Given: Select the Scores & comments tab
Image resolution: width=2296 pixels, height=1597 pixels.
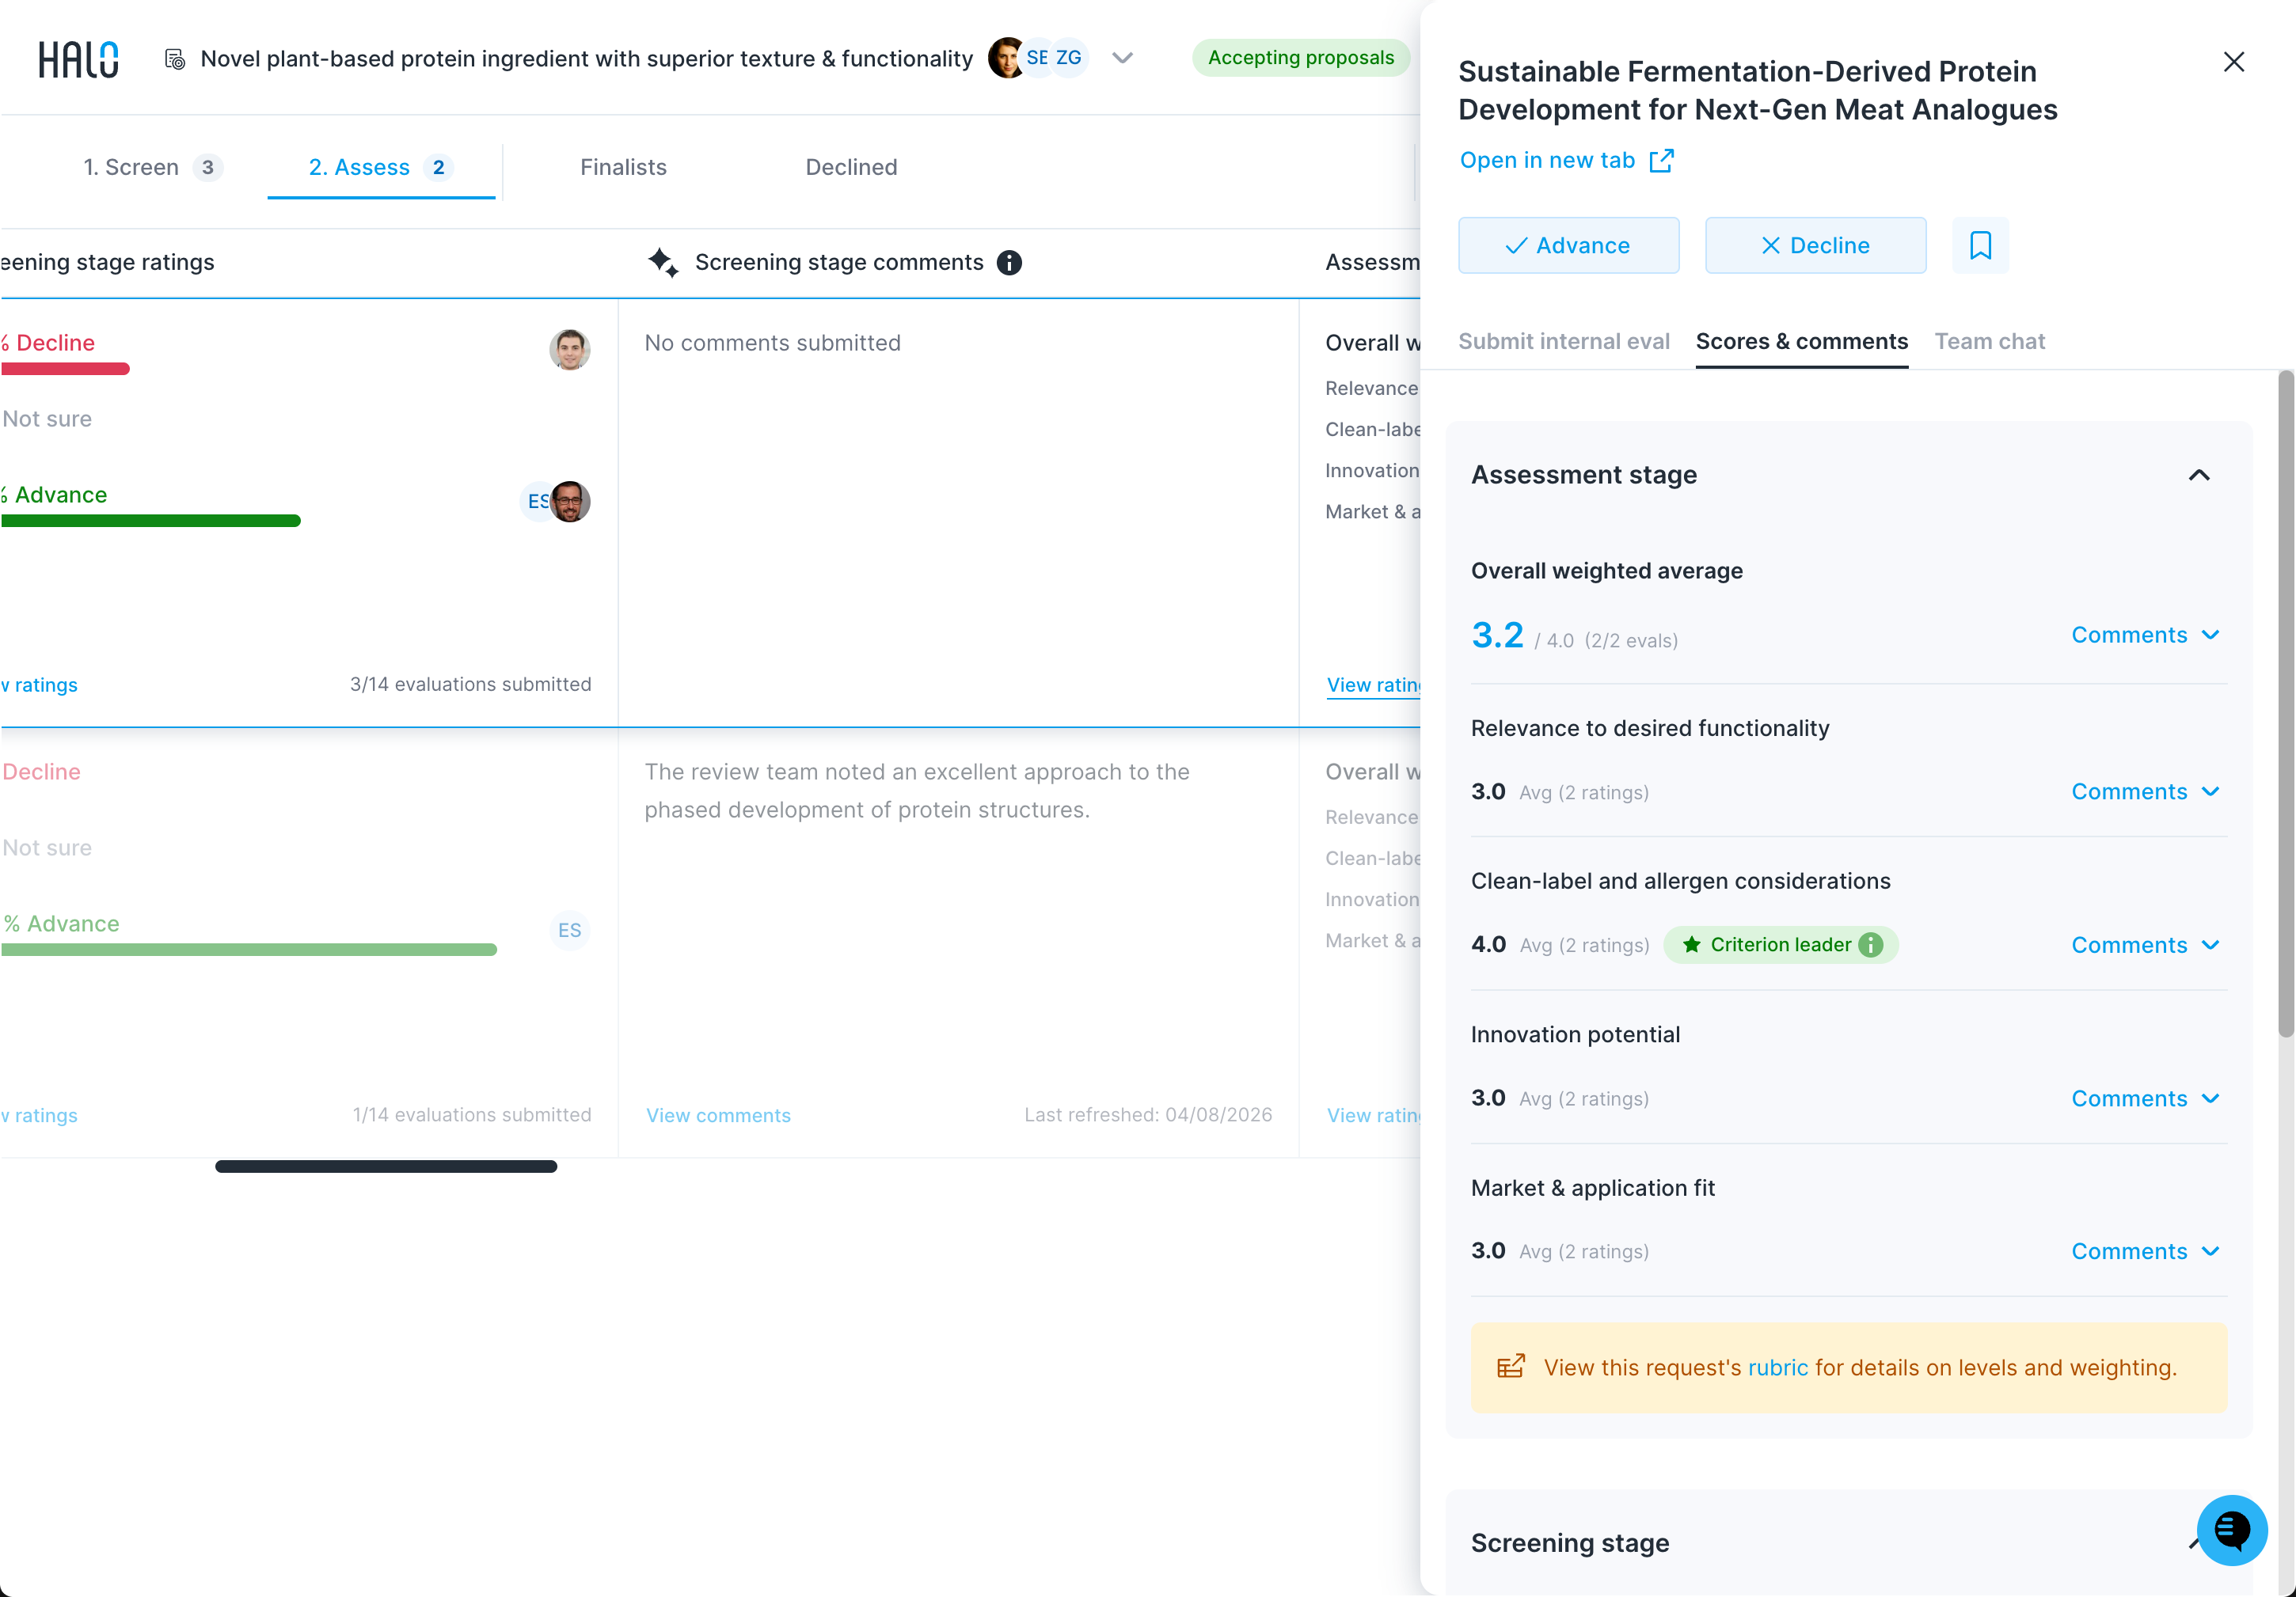Looking at the screenshot, I should click(x=1801, y=342).
